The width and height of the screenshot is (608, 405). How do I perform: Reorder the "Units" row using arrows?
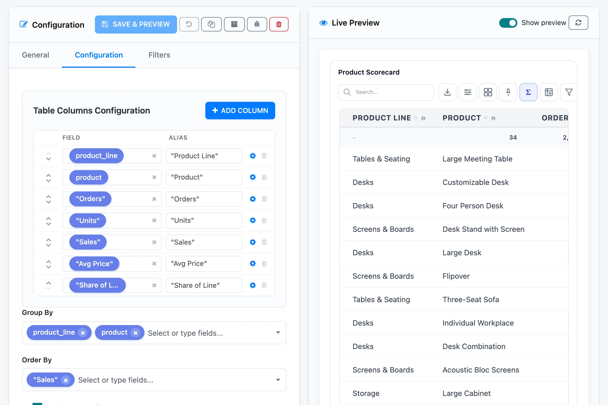tap(48, 221)
